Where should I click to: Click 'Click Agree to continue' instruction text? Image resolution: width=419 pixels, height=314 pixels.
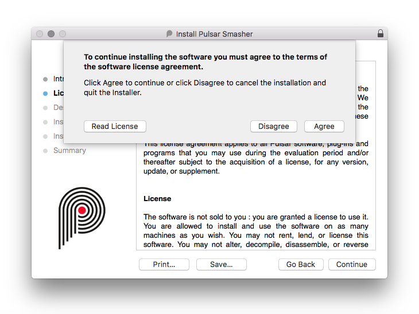(x=205, y=88)
